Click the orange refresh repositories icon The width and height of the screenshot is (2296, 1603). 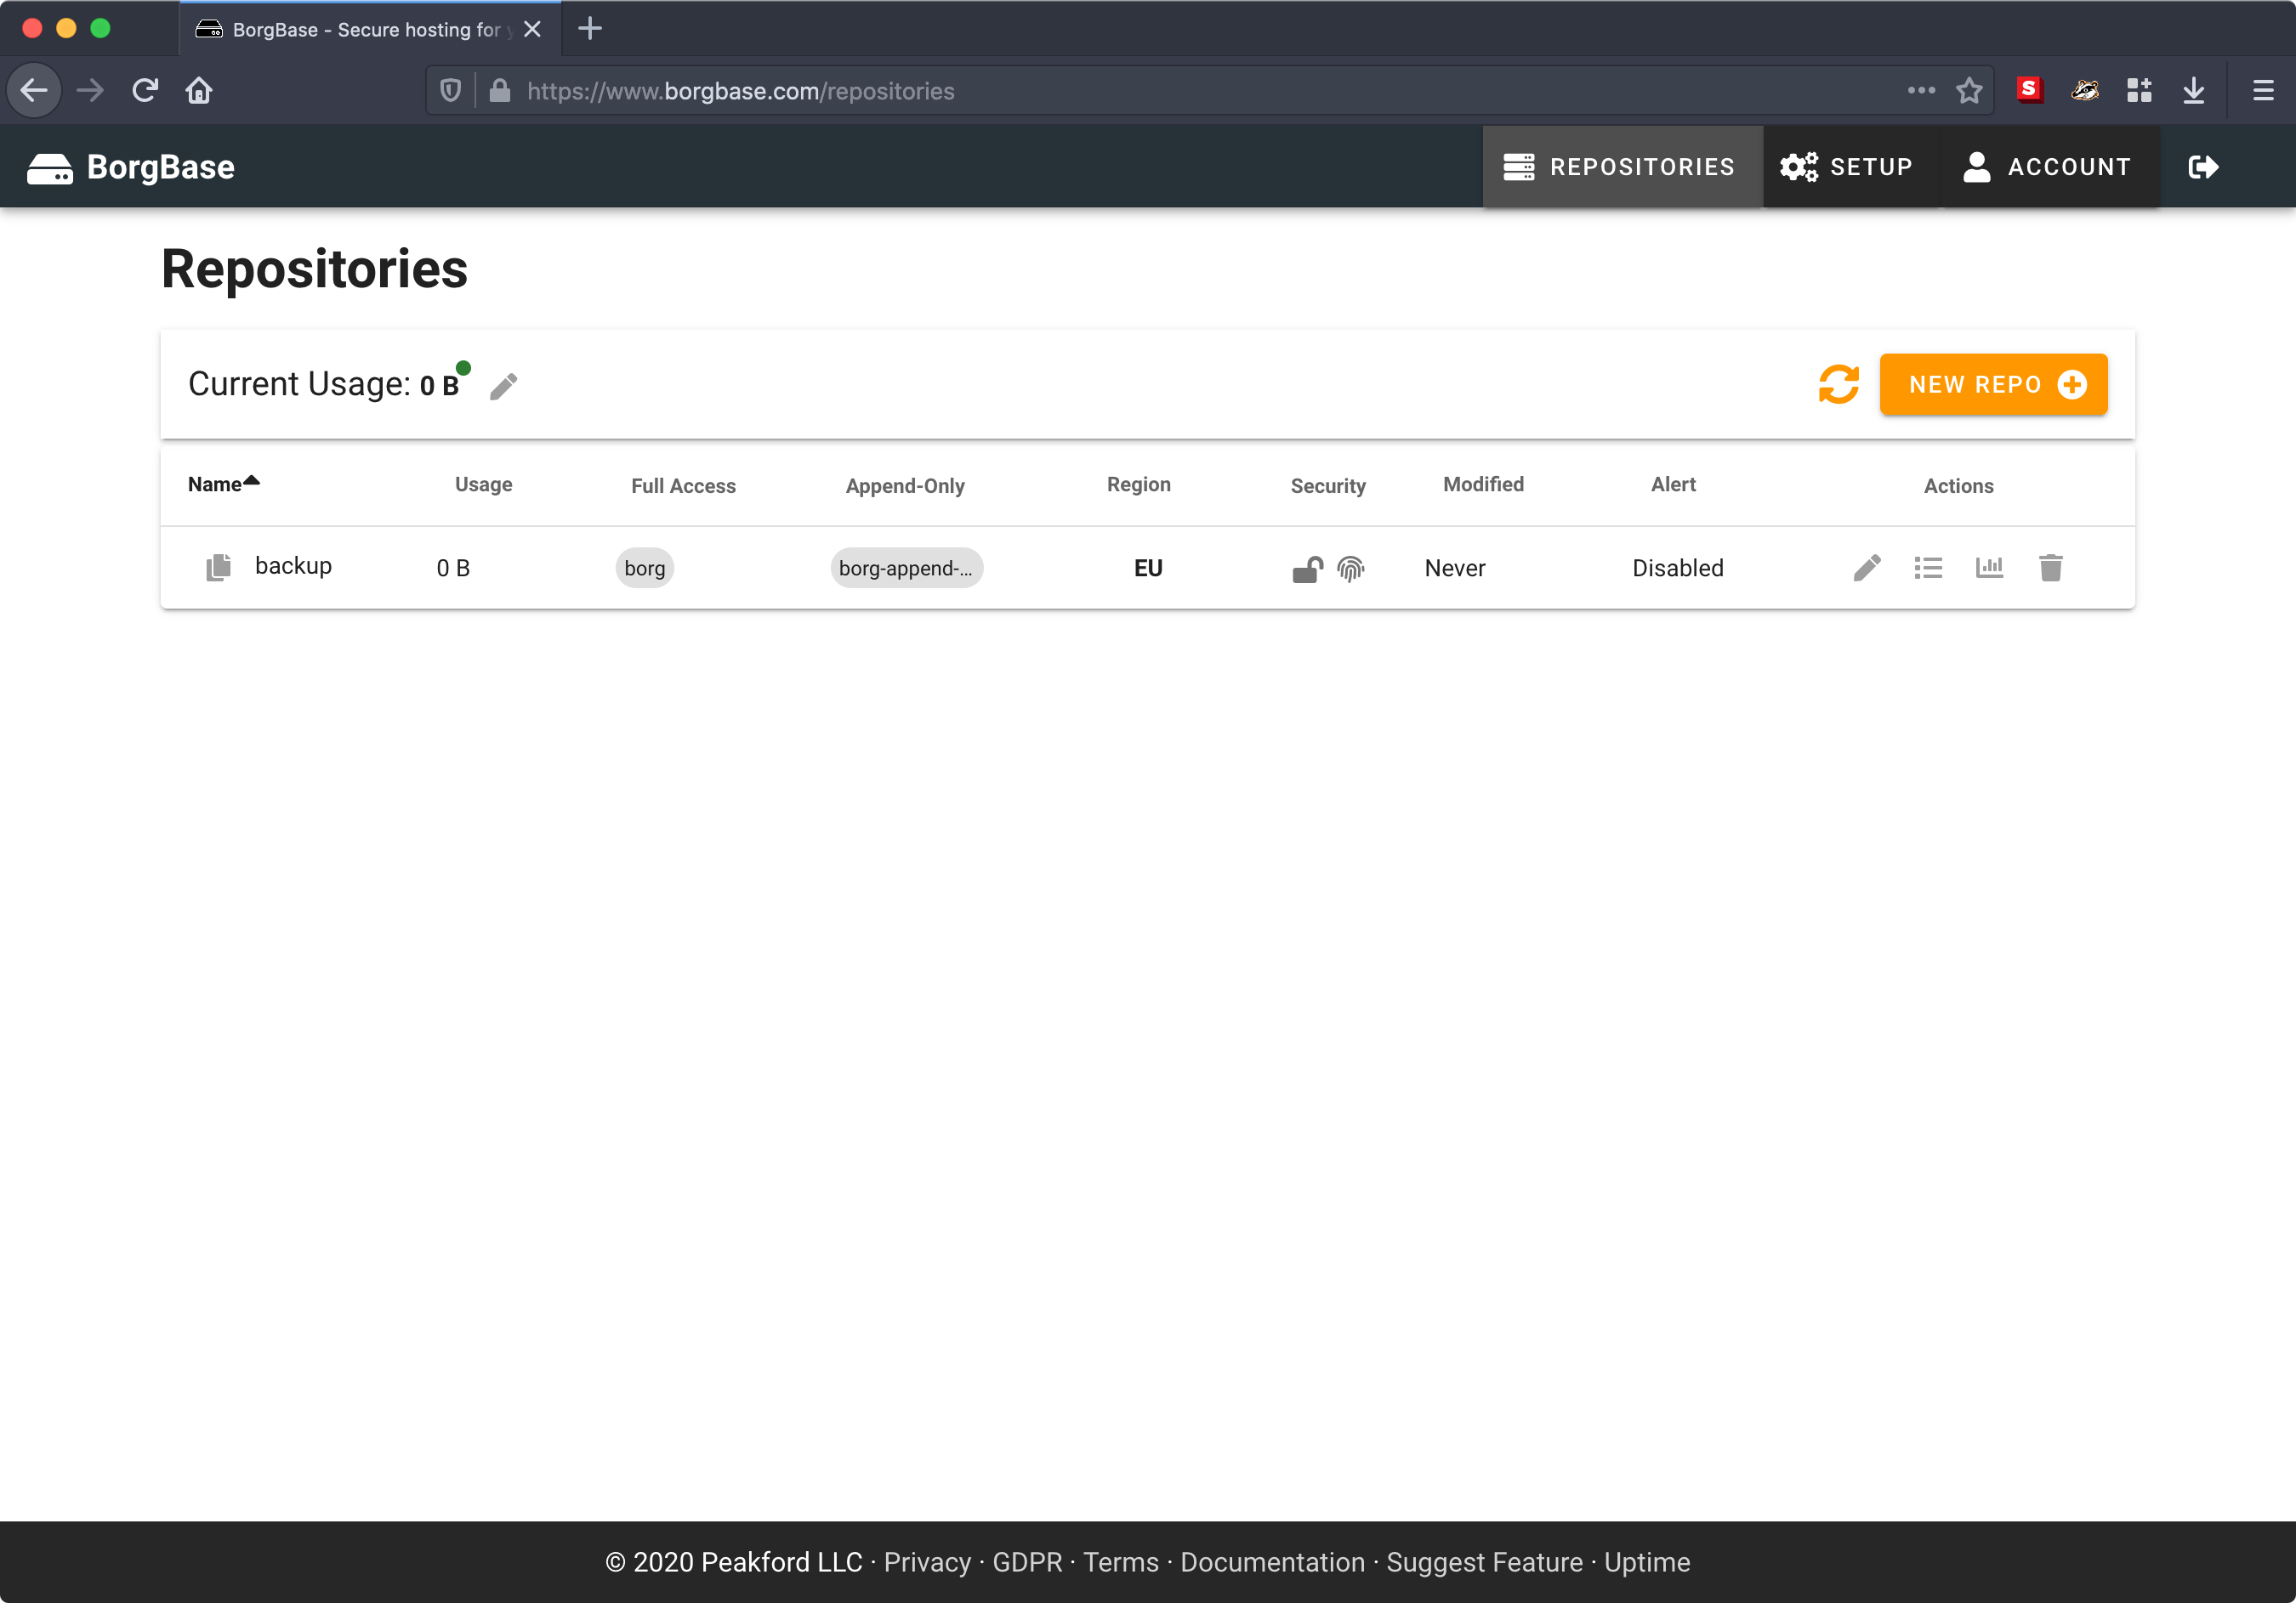1838,385
